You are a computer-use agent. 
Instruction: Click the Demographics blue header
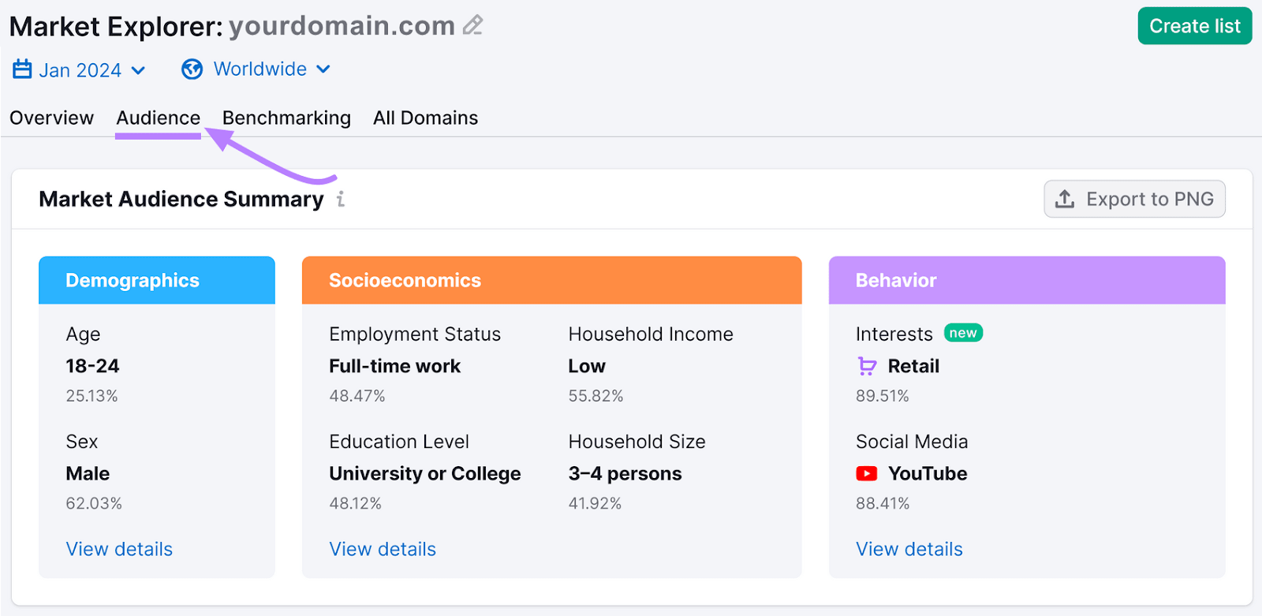(157, 280)
